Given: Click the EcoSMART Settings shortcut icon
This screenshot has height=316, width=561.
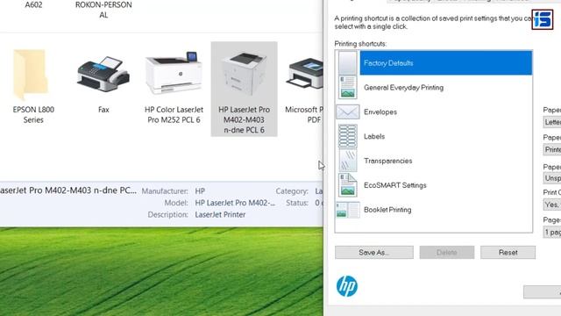Looking at the screenshot, I should pos(347,185).
